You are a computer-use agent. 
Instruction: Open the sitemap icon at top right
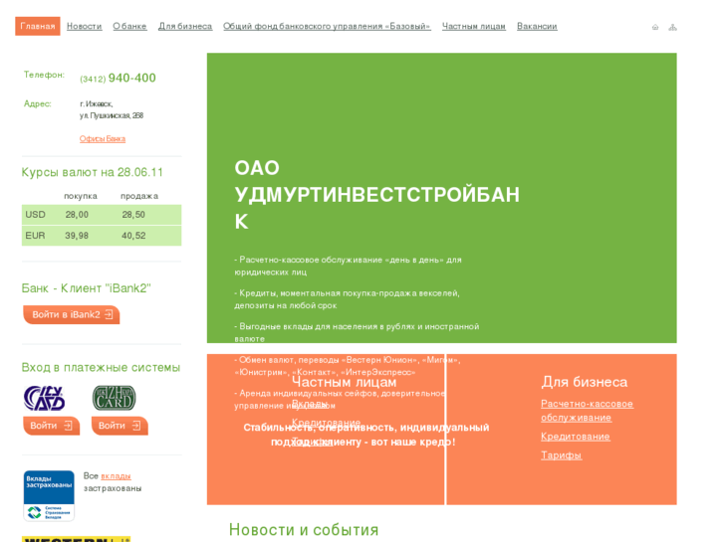pos(673,27)
